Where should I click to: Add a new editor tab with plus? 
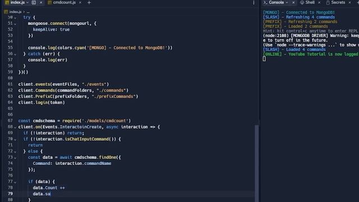(x=89, y=2)
